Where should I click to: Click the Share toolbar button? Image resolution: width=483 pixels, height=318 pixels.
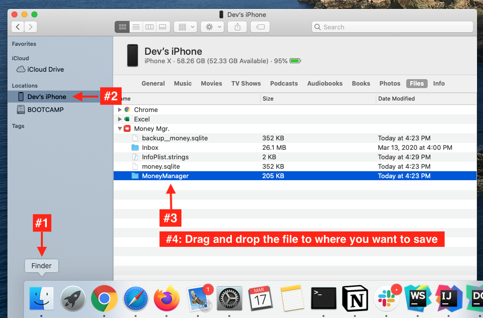tap(237, 27)
